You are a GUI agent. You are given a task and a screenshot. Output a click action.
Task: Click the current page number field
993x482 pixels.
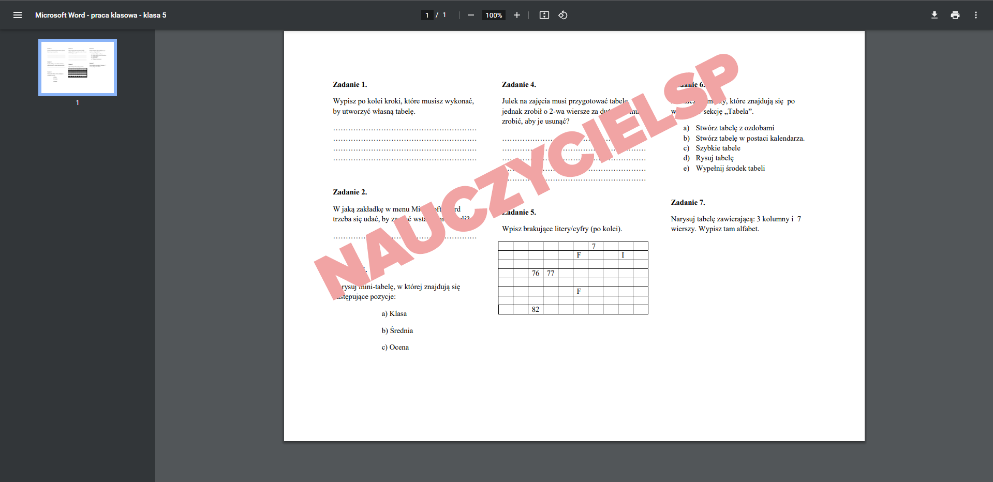click(x=427, y=15)
